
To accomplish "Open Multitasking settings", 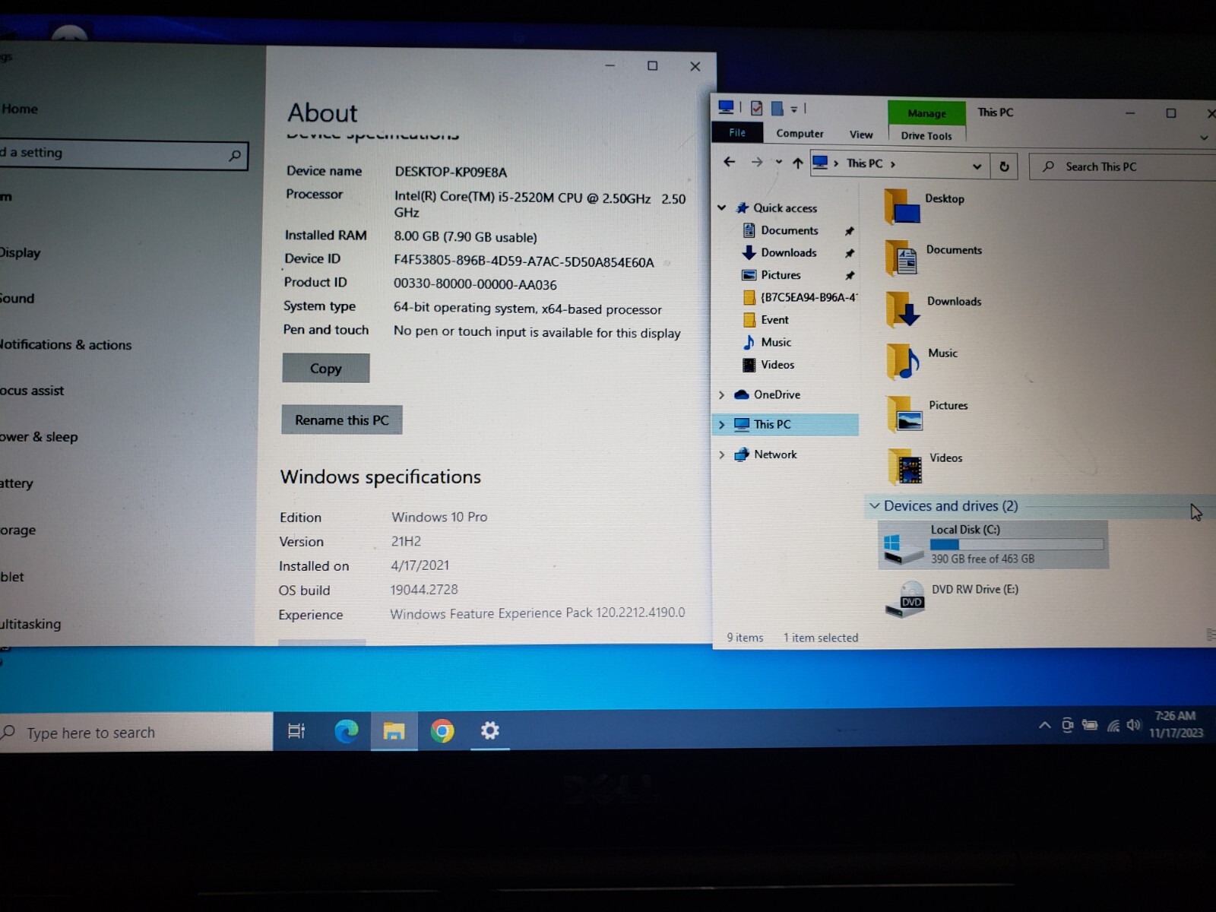I will pos(31,624).
